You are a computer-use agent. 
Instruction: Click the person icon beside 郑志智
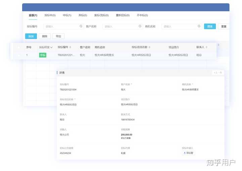185,153
